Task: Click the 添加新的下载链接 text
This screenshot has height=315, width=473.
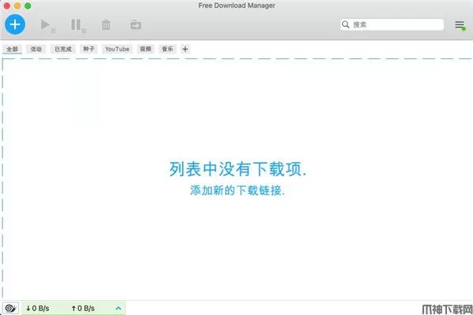Action: click(x=237, y=191)
